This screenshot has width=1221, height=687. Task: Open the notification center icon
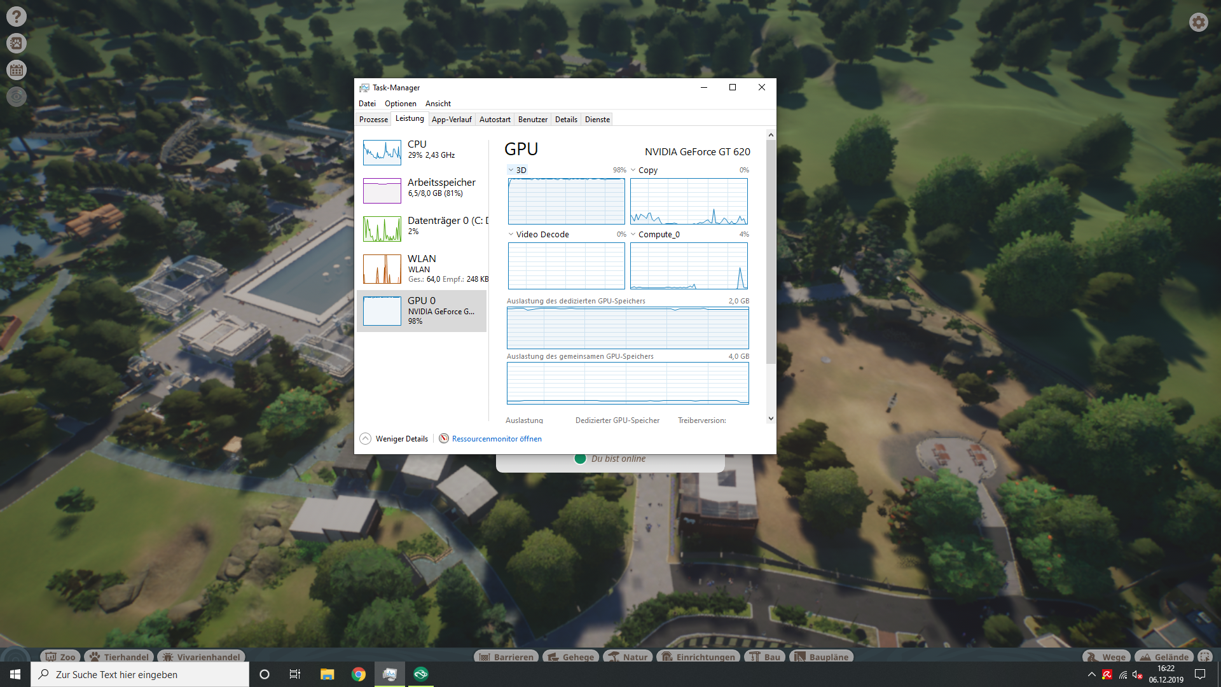(1200, 674)
